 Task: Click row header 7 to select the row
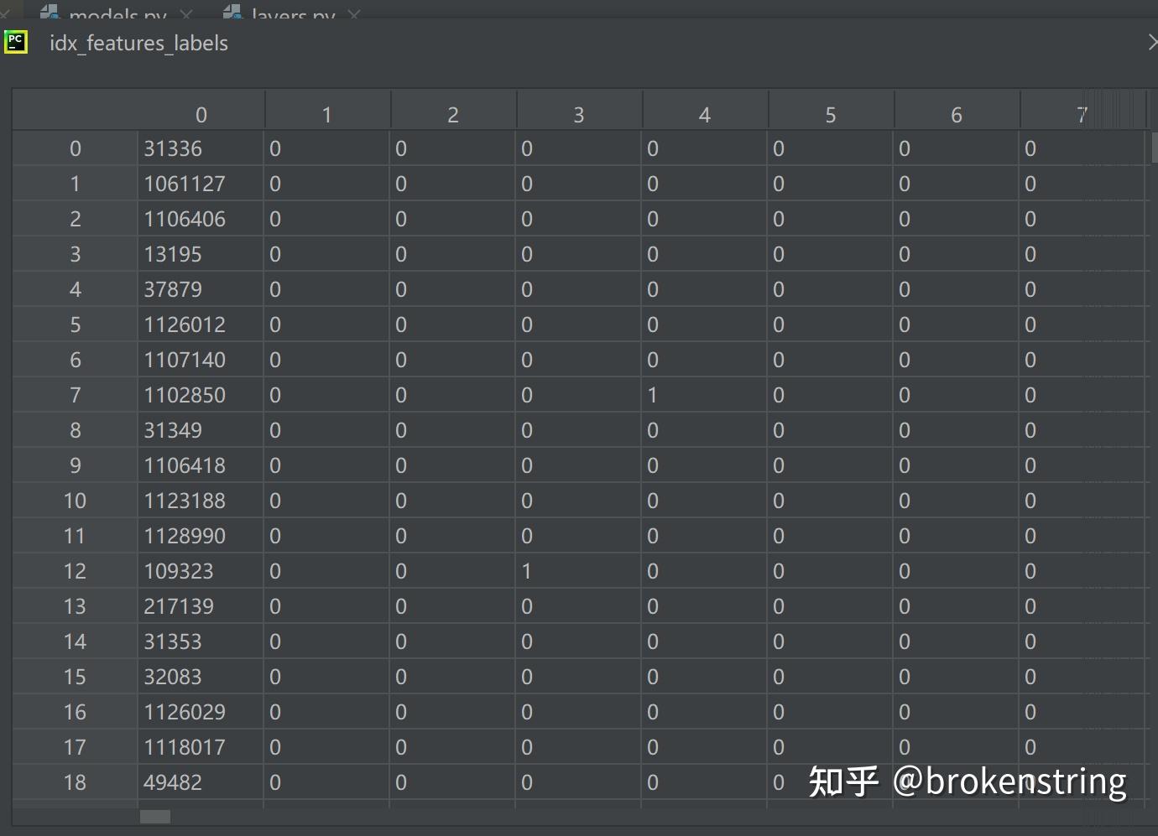75,394
